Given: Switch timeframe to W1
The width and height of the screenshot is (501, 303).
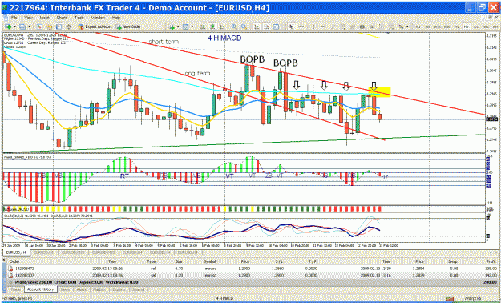Looking at the screenshot, I should click(486, 26).
